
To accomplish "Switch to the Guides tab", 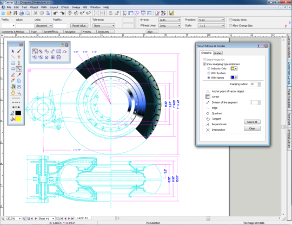I will coord(218,53).
